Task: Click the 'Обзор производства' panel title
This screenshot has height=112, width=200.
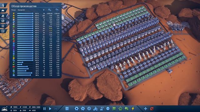Action: tap(24, 6)
